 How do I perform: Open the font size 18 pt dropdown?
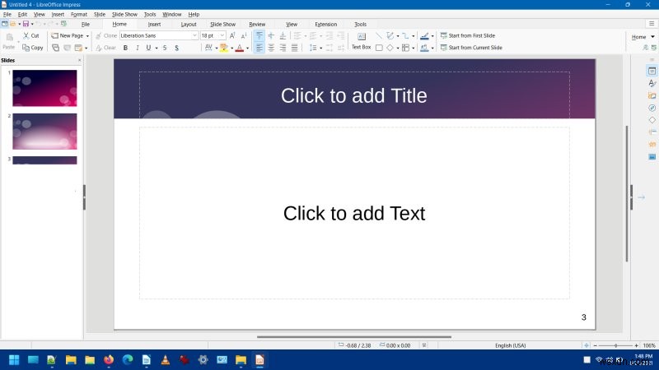tap(222, 35)
